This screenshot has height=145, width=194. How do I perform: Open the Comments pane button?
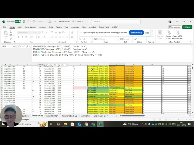[175, 27]
